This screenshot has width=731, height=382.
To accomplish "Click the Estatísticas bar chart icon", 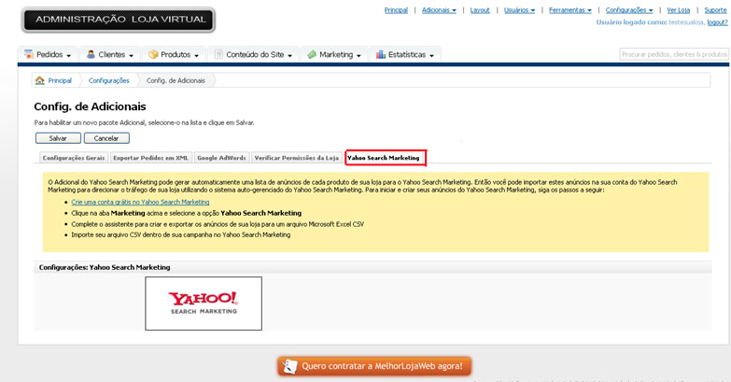I will tap(381, 54).
